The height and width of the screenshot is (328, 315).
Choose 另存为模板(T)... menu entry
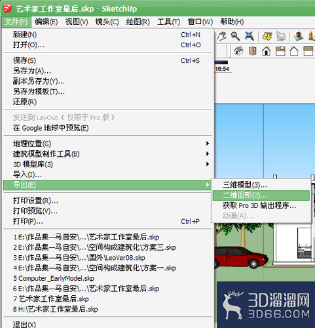(108, 91)
